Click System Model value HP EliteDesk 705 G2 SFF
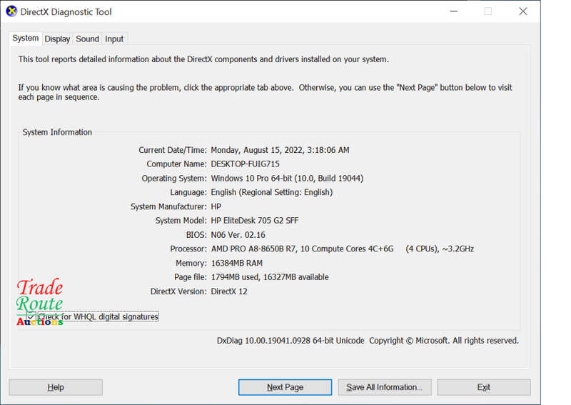Screen dimensions: 571x405 pyautogui.click(x=255, y=221)
